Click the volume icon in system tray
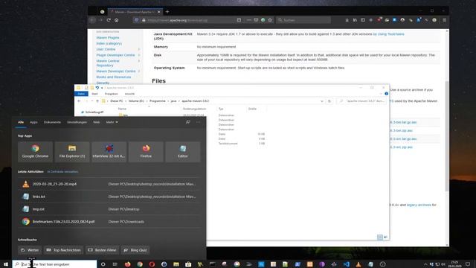The height and width of the screenshot is (268, 476). [x=443, y=264]
